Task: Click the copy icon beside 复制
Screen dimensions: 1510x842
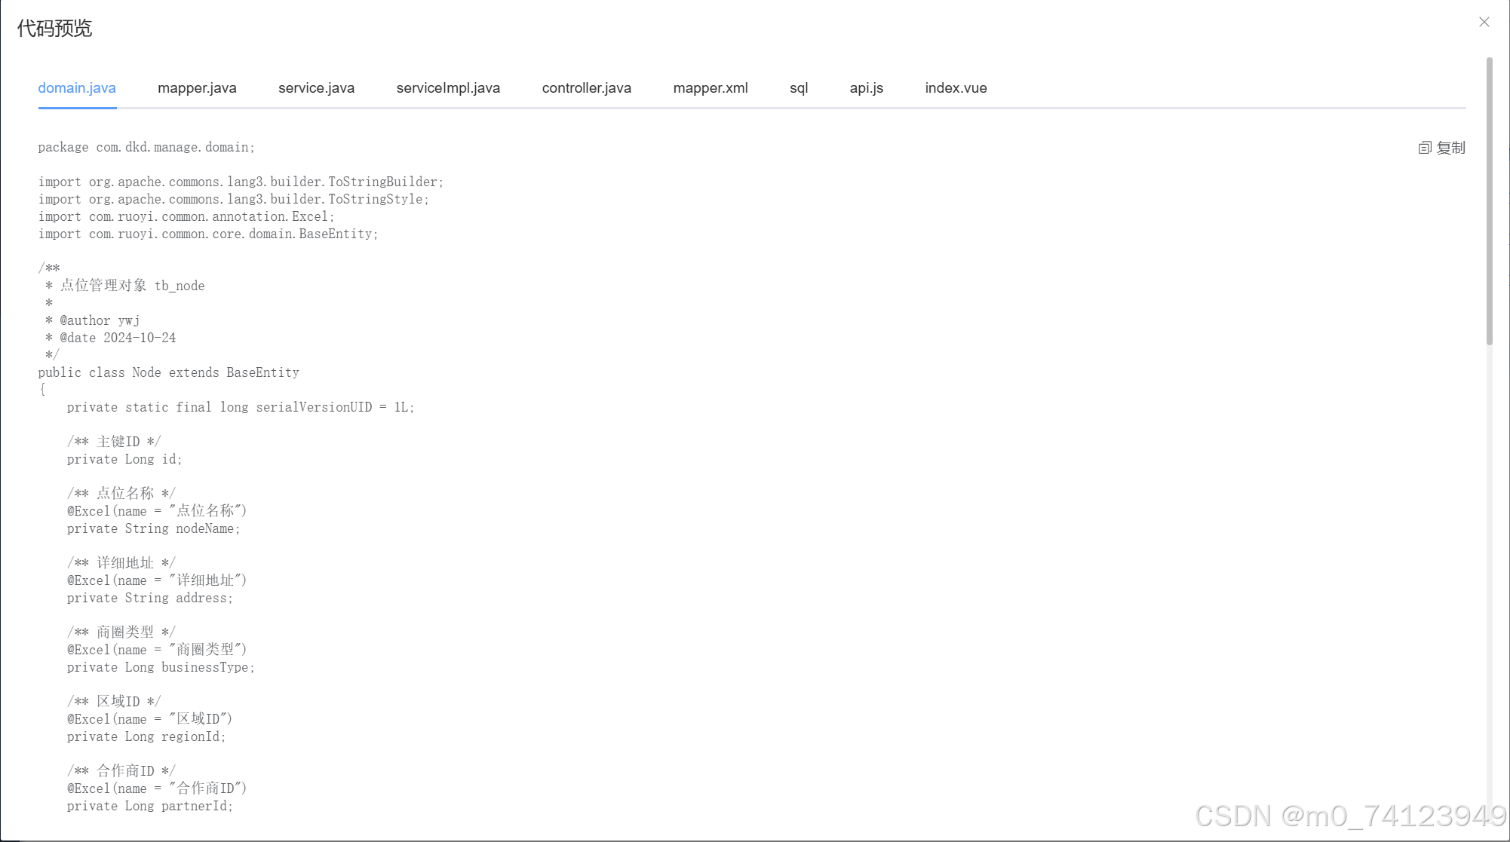Action: click(1424, 148)
